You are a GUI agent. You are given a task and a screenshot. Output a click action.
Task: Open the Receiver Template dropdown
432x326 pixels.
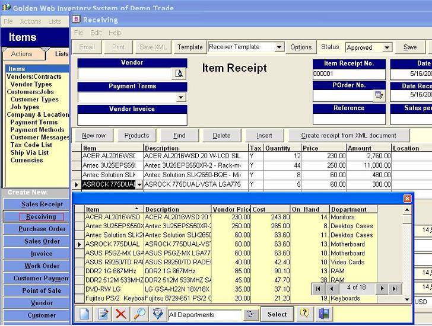coord(279,47)
